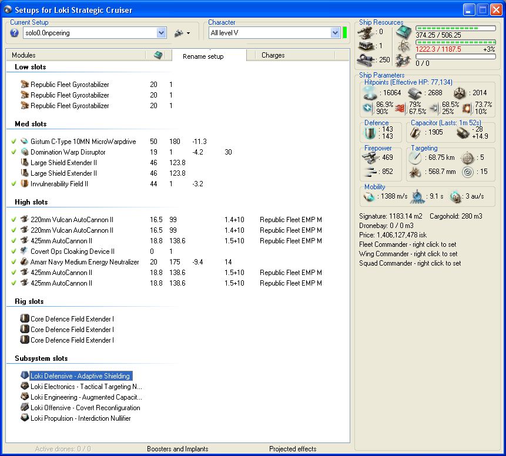Click the launcher hardpoints icon

point(366,46)
